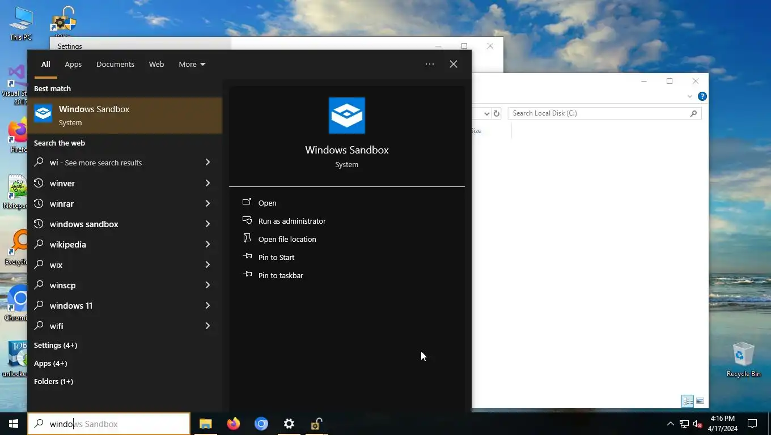Click the search magnifier in Explorer search box
771x435 pixels.
click(x=693, y=113)
